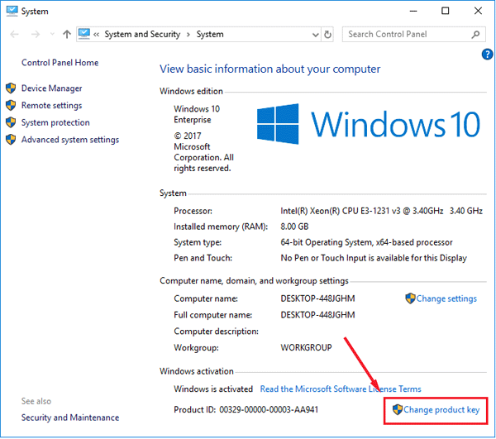The width and height of the screenshot is (496, 439).
Task: Click the shield icon beside Advanced system settings
Action: pyautogui.click(x=11, y=140)
